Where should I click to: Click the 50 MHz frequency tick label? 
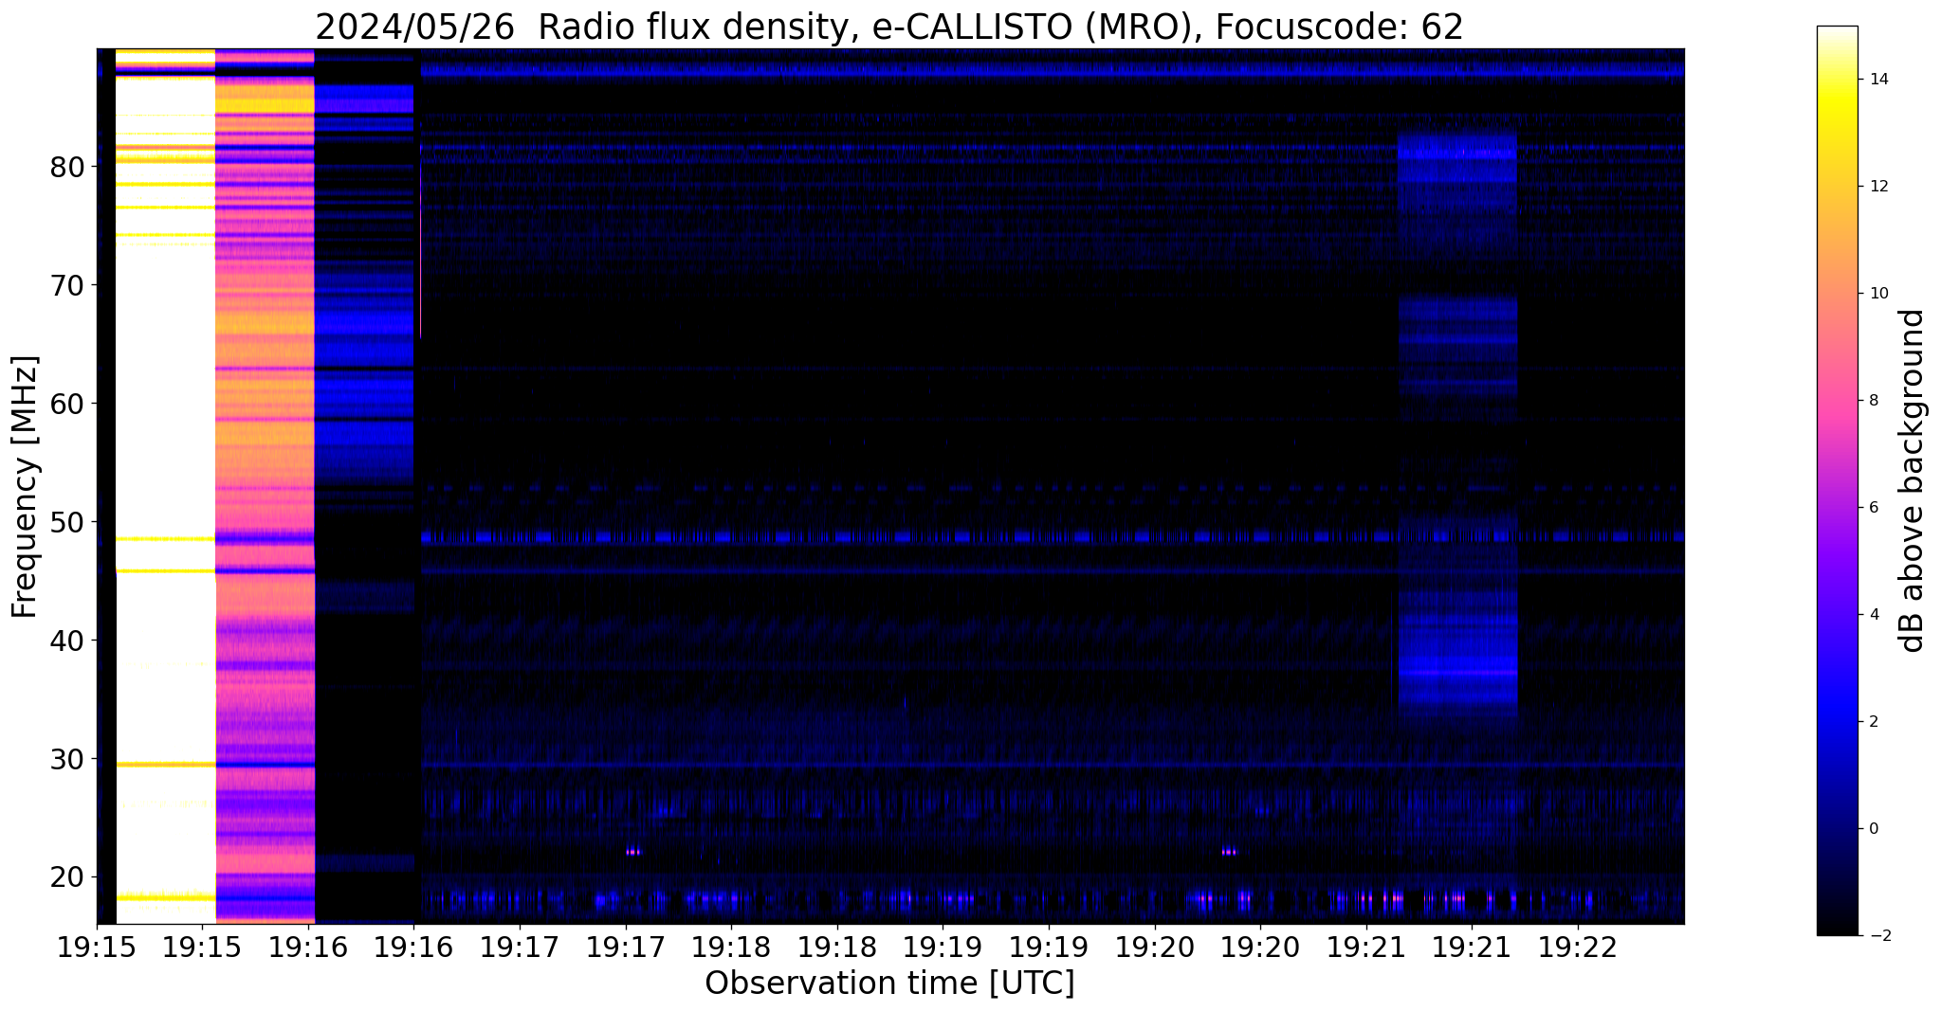point(67,522)
